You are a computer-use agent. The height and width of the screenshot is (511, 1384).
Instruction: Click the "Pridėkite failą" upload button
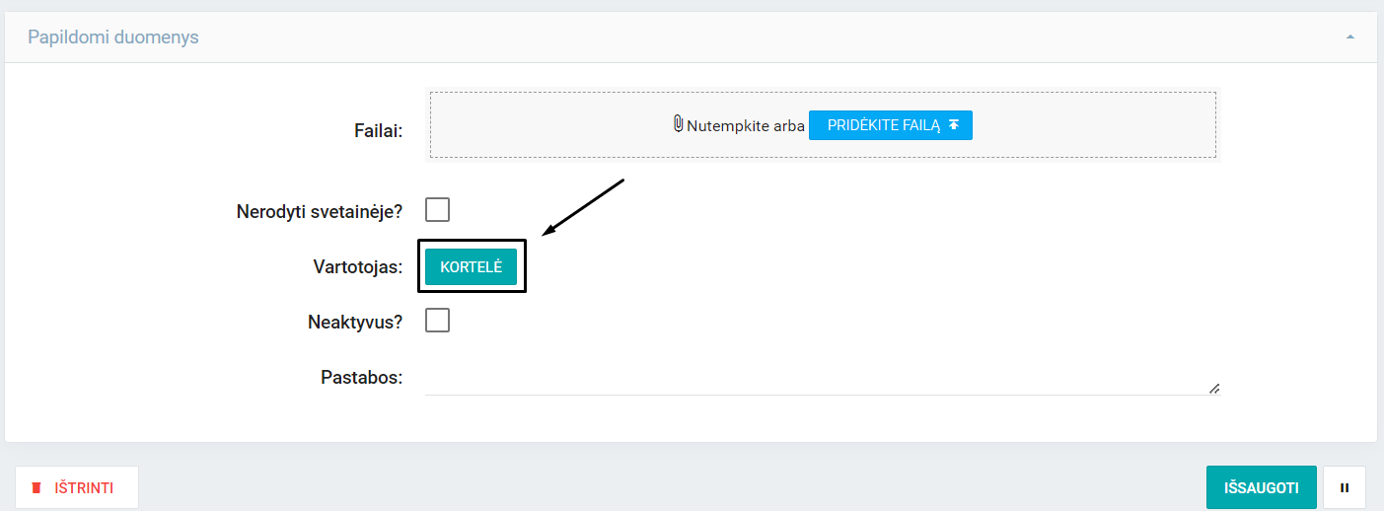[x=890, y=125]
